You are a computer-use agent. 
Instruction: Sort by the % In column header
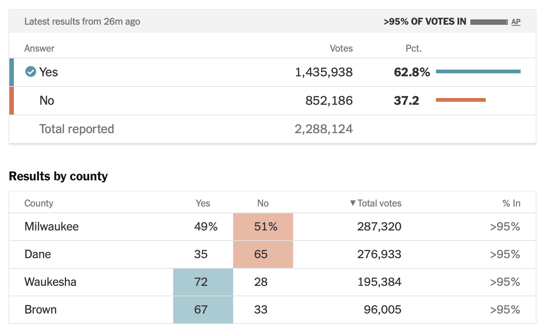coord(511,203)
